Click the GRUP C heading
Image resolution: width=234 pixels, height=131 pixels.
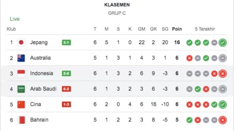coord(117,13)
